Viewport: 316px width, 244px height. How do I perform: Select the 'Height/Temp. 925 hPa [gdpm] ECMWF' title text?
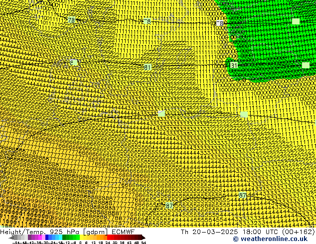point(67,232)
